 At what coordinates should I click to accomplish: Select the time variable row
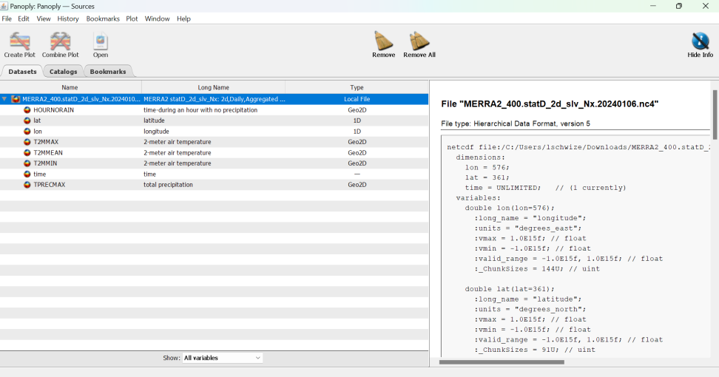tap(214, 174)
